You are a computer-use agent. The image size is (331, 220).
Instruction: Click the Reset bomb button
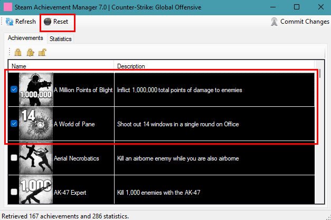click(x=56, y=22)
